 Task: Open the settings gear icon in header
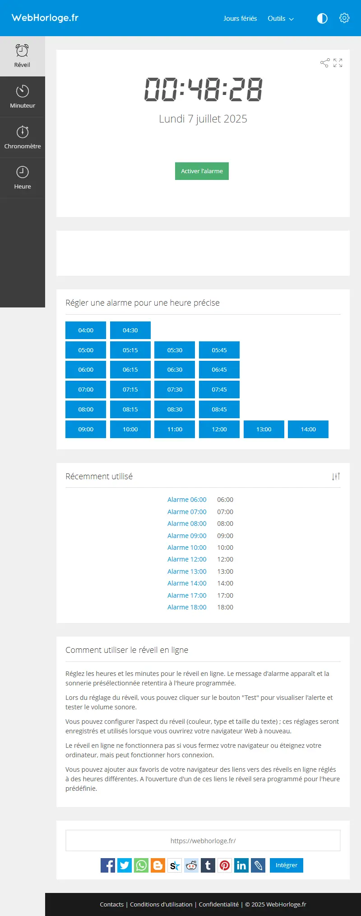click(344, 18)
